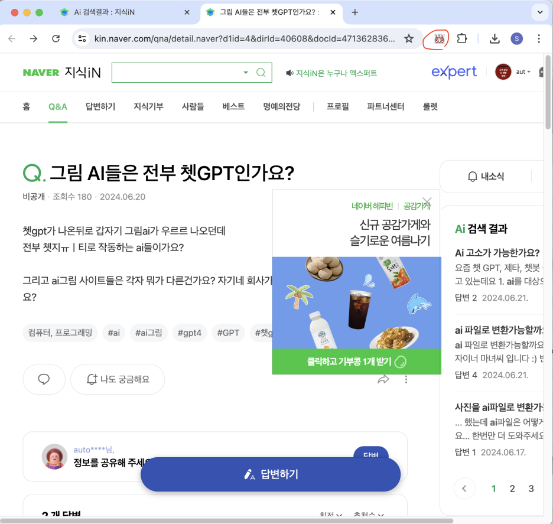This screenshot has width=553, height=524.
Task: Select the #gpt4 tag
Action: click(190, 333)
